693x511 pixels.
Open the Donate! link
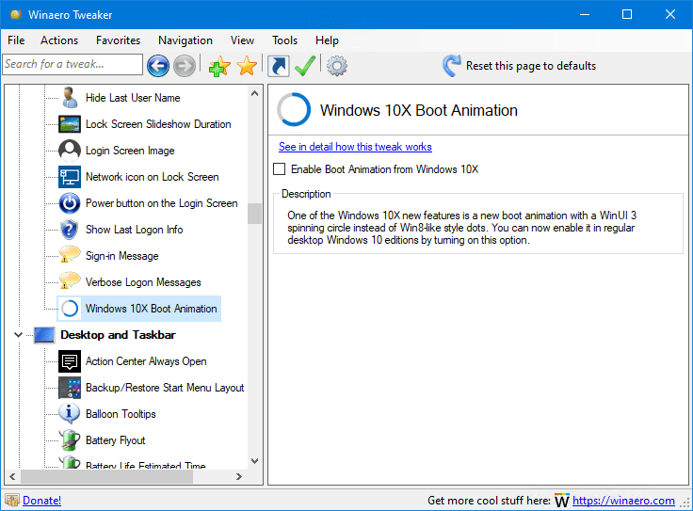coord(42,501)
